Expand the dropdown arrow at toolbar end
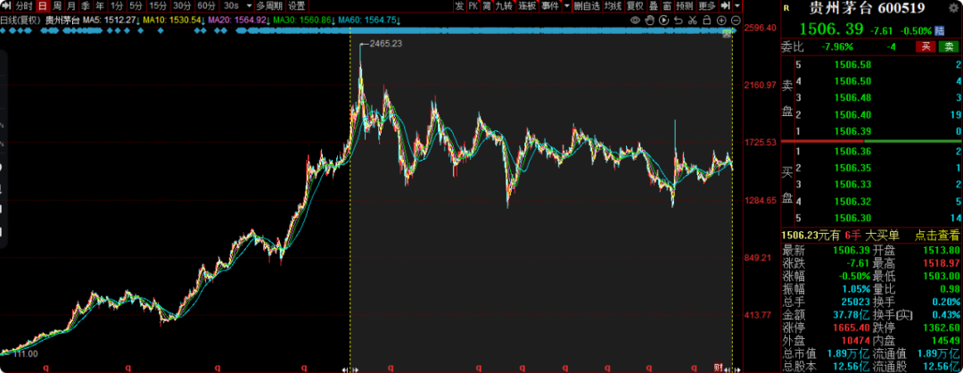The width and height of the screenshot is (963, 373). (737, 6)
